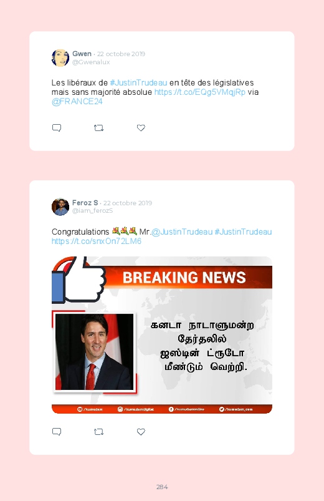Open Gwen's profile avatar
Image resolution: width=324 pixels, height=501 pixels.
point(60,58)
